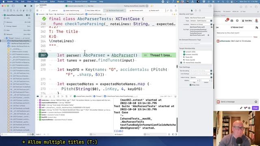Uncheck sharedTests (macOS) target membership

(181, 62)
